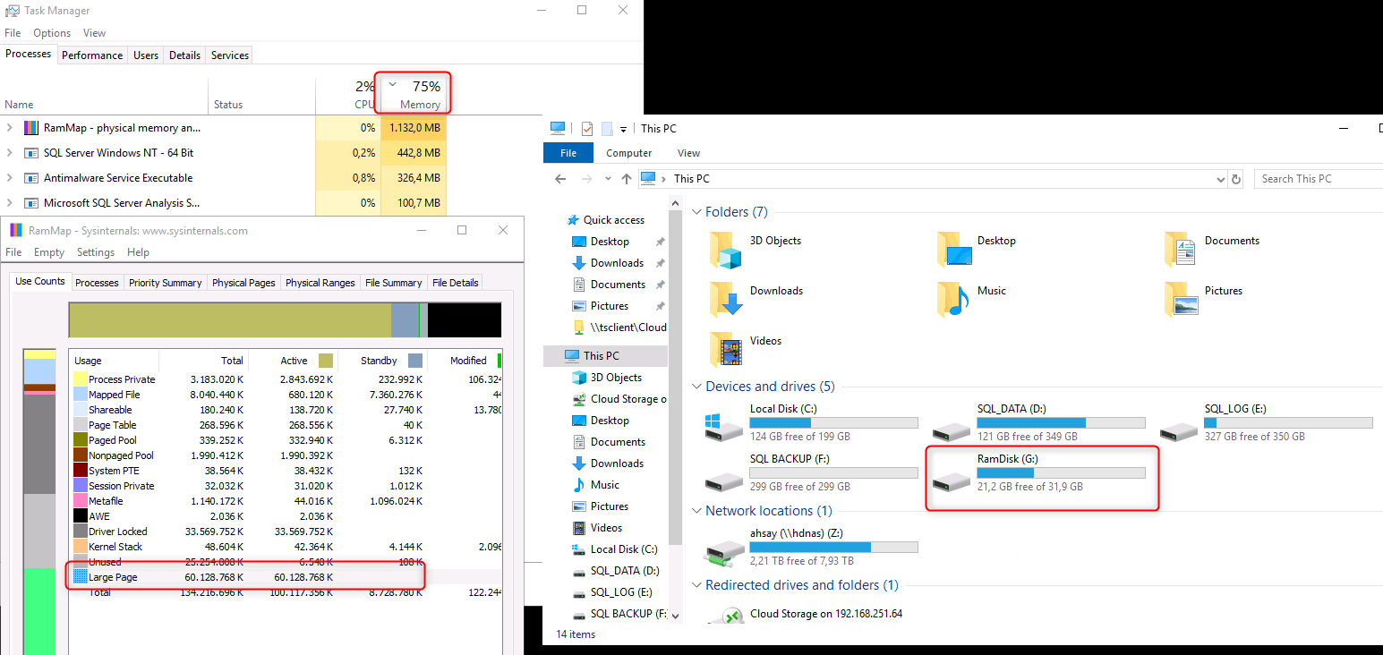Select Cloud Storage item in navigation tree
Viewport: 1383px width, 655px height.
pyautogui.click(x=619, y=399)
